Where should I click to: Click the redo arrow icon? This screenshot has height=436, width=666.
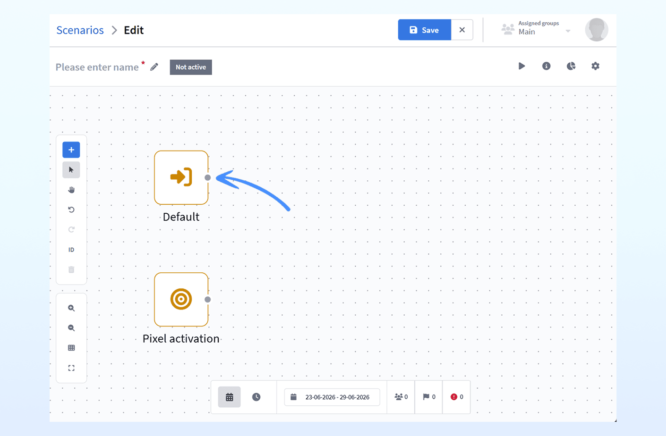pyautogui.click(x=71, y=230)
